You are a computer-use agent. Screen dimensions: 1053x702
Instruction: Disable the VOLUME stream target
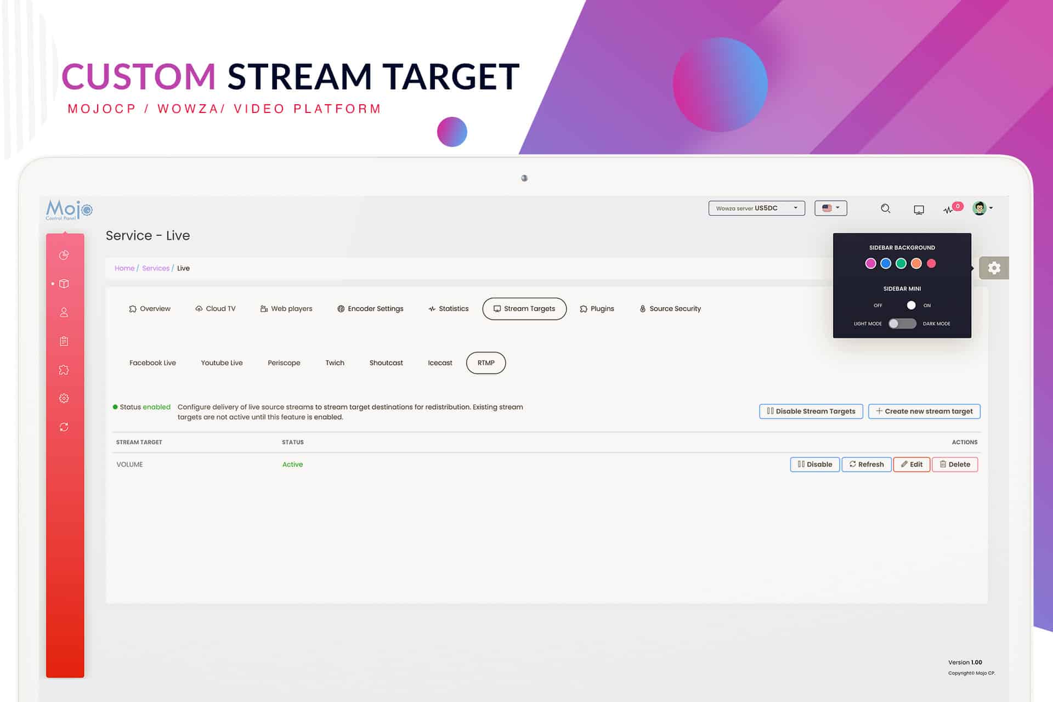pos(815,465)
